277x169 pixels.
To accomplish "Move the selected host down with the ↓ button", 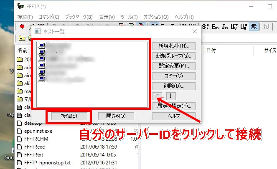I will click(x=171, y=96).
